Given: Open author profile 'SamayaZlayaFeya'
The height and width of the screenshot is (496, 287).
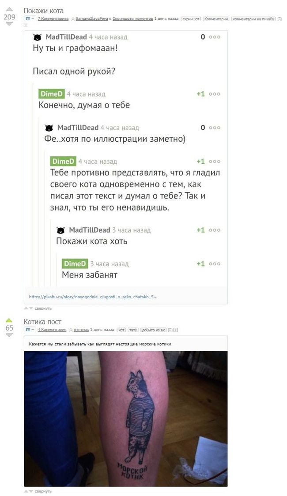Looking at the screenshot, I should pos(92,19).
